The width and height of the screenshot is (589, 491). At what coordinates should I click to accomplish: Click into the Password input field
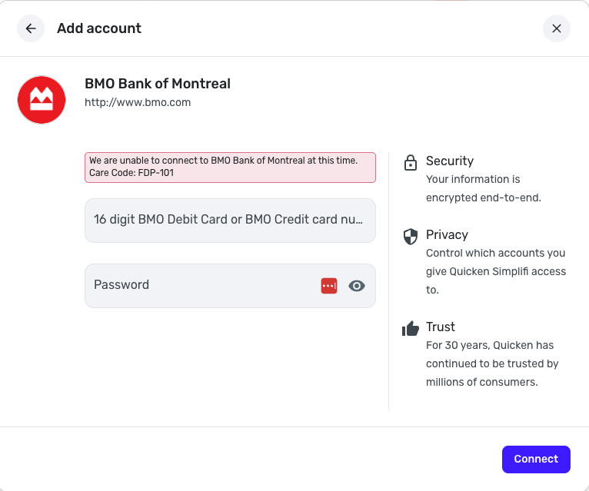200,285
